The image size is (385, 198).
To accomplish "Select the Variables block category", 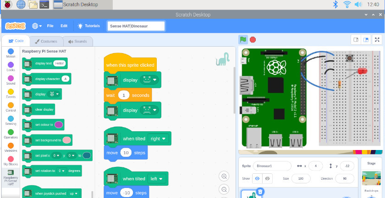I will point(11,148).
